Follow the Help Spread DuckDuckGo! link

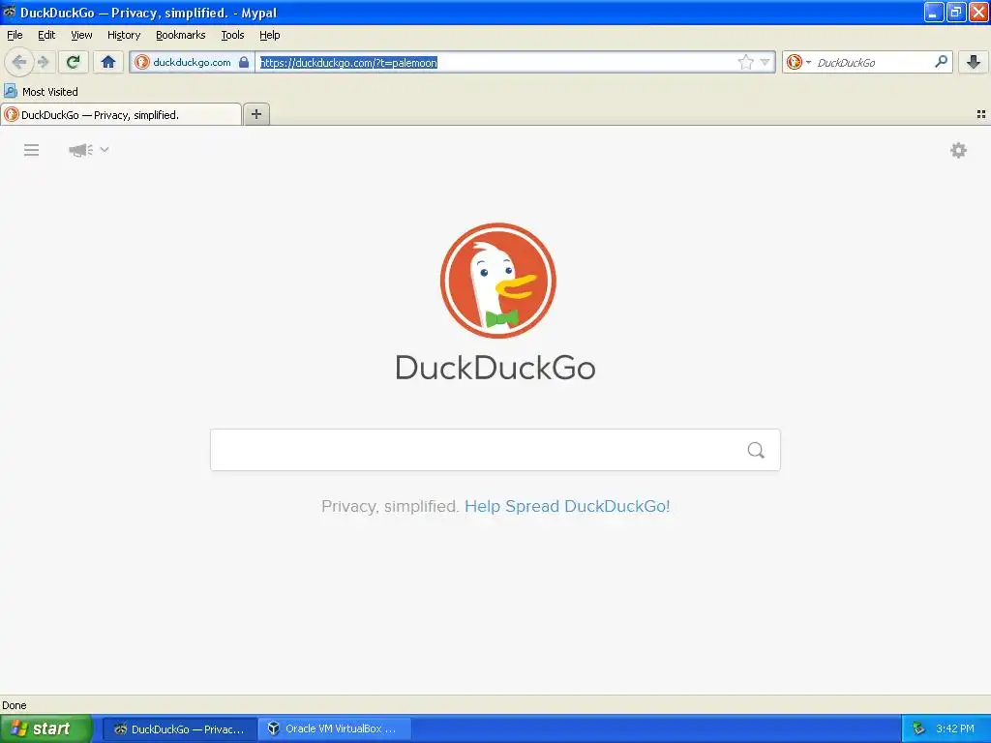point(567,506)
